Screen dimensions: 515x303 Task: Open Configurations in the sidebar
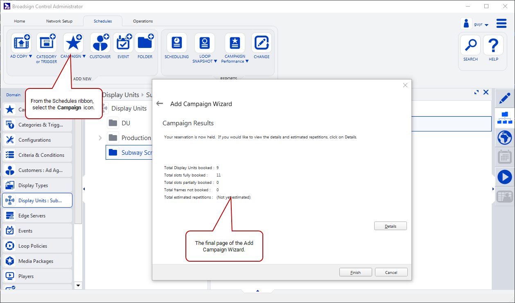[37, 140]
